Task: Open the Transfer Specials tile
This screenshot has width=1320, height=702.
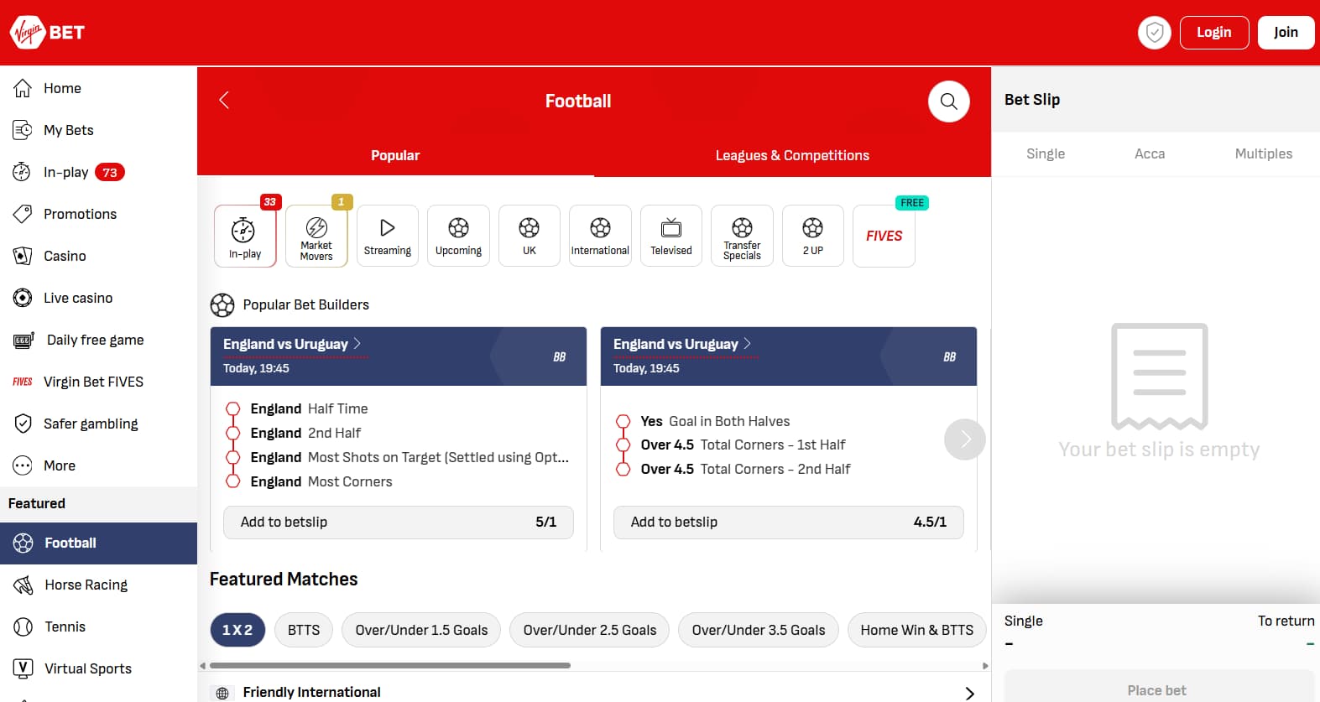Action: pos(742,236)
